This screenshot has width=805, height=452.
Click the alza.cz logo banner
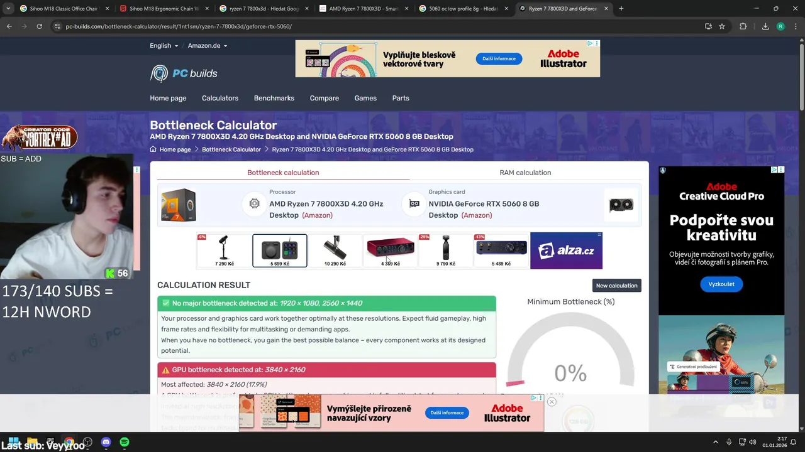566,250
